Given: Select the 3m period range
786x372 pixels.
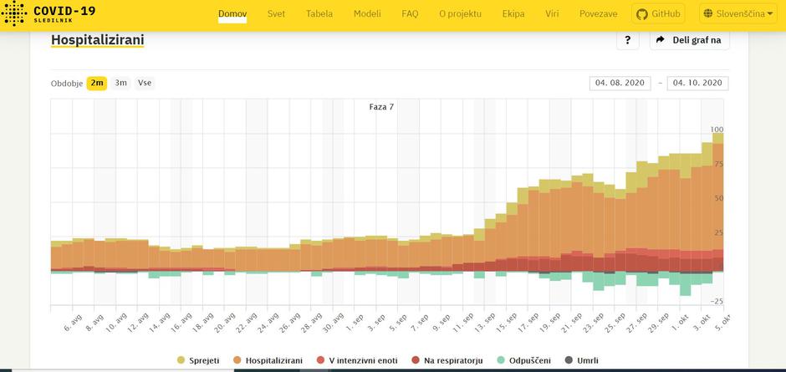Looking at the screenshot, I should tap(121, 83).
